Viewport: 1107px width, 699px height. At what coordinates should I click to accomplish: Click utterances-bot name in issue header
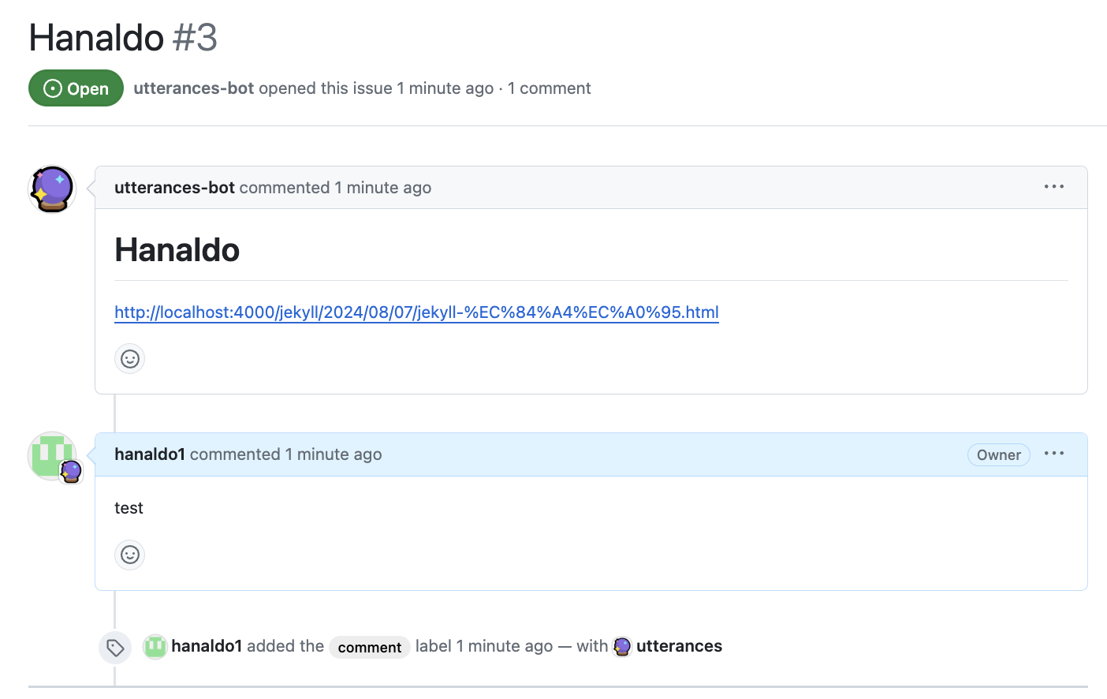193,88
